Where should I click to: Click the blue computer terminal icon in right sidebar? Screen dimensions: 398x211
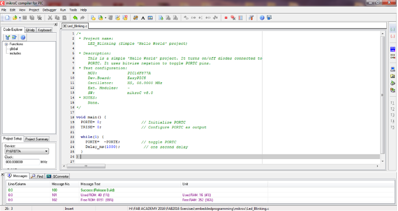tap(393, 69)
